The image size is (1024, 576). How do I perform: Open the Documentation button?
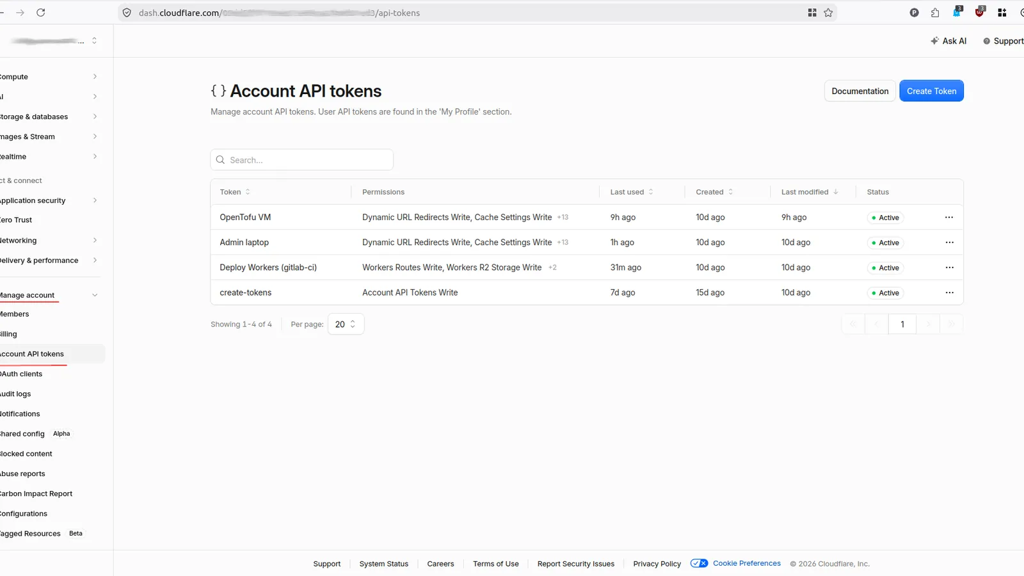(860, 91)
